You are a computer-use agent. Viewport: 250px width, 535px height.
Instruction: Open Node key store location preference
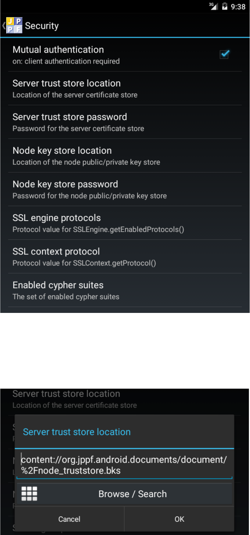click(x=125, y=156)
